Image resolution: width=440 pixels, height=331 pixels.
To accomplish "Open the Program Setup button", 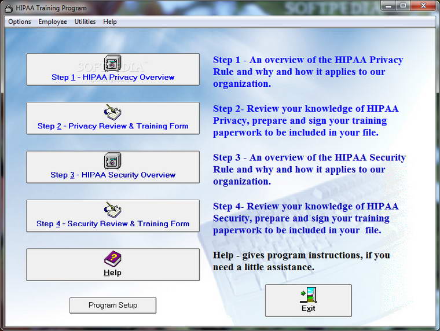I will pyautogui.click(x=113, y=305).
